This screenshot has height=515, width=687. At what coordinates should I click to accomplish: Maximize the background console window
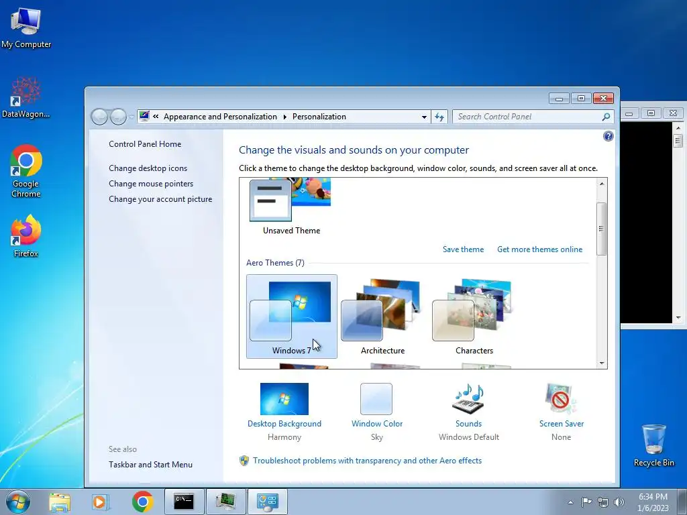click(x=651, y=113)
